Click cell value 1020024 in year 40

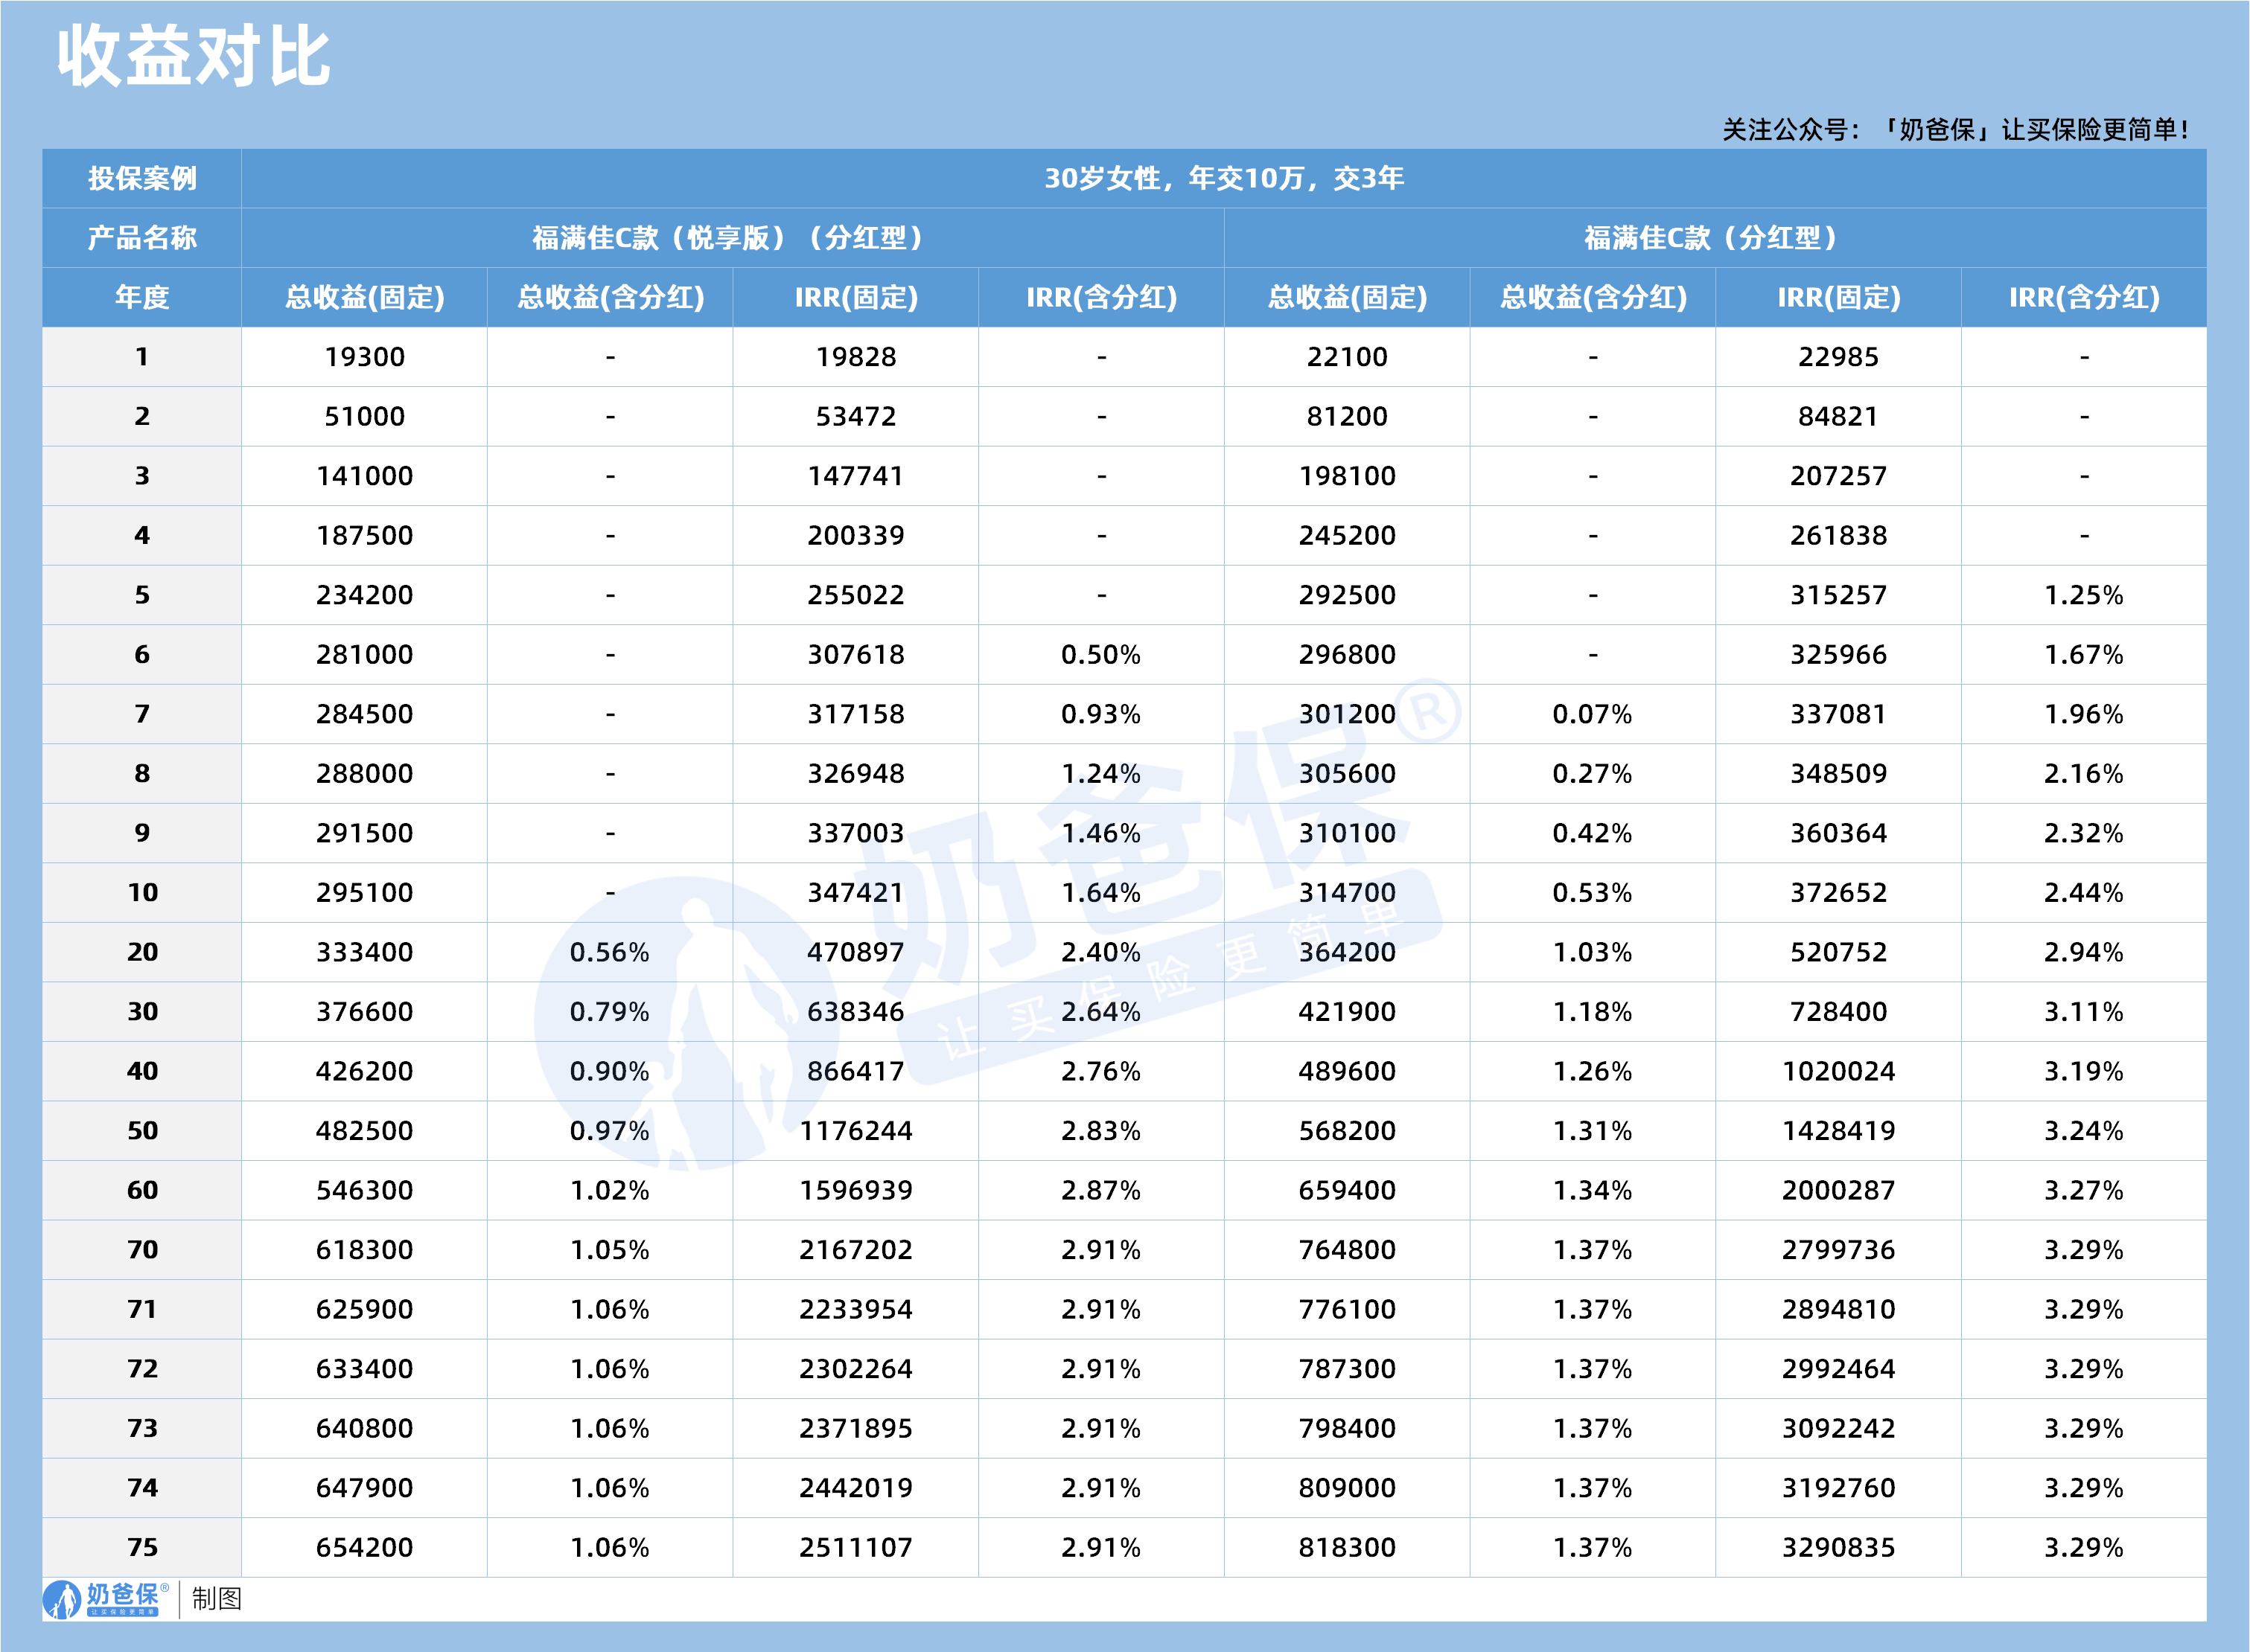(1838, 1071)
